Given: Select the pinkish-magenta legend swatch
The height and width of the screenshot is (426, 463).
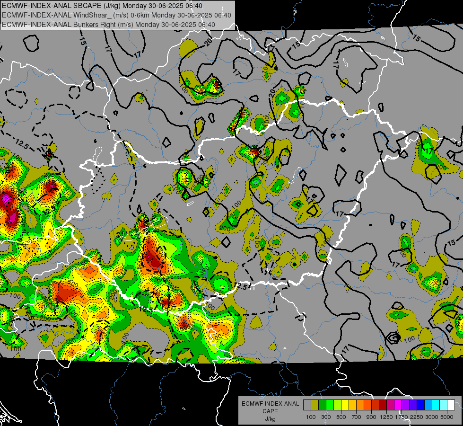Looking at the screenshot, I should 390,405.
